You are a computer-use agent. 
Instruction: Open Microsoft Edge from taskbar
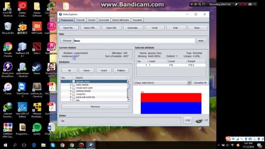click(34, 145)
